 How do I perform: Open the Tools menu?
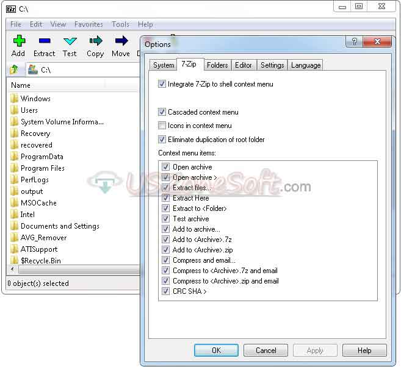pos(120,24)
